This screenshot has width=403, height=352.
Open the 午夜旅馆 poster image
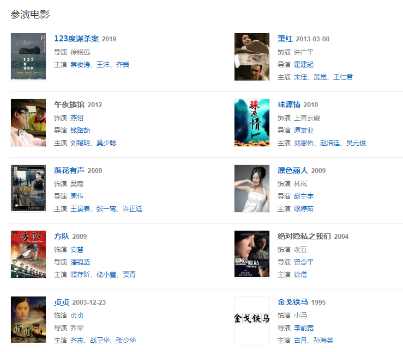(x=28, y=122)
